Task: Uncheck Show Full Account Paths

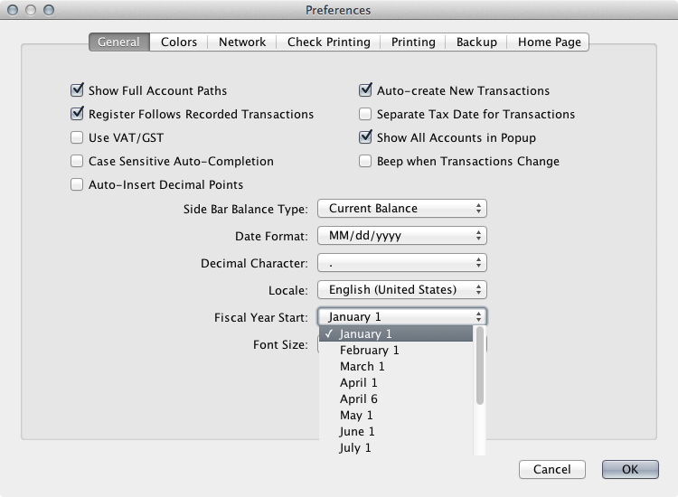Action: pyautogui.click(x=77, y=91)
